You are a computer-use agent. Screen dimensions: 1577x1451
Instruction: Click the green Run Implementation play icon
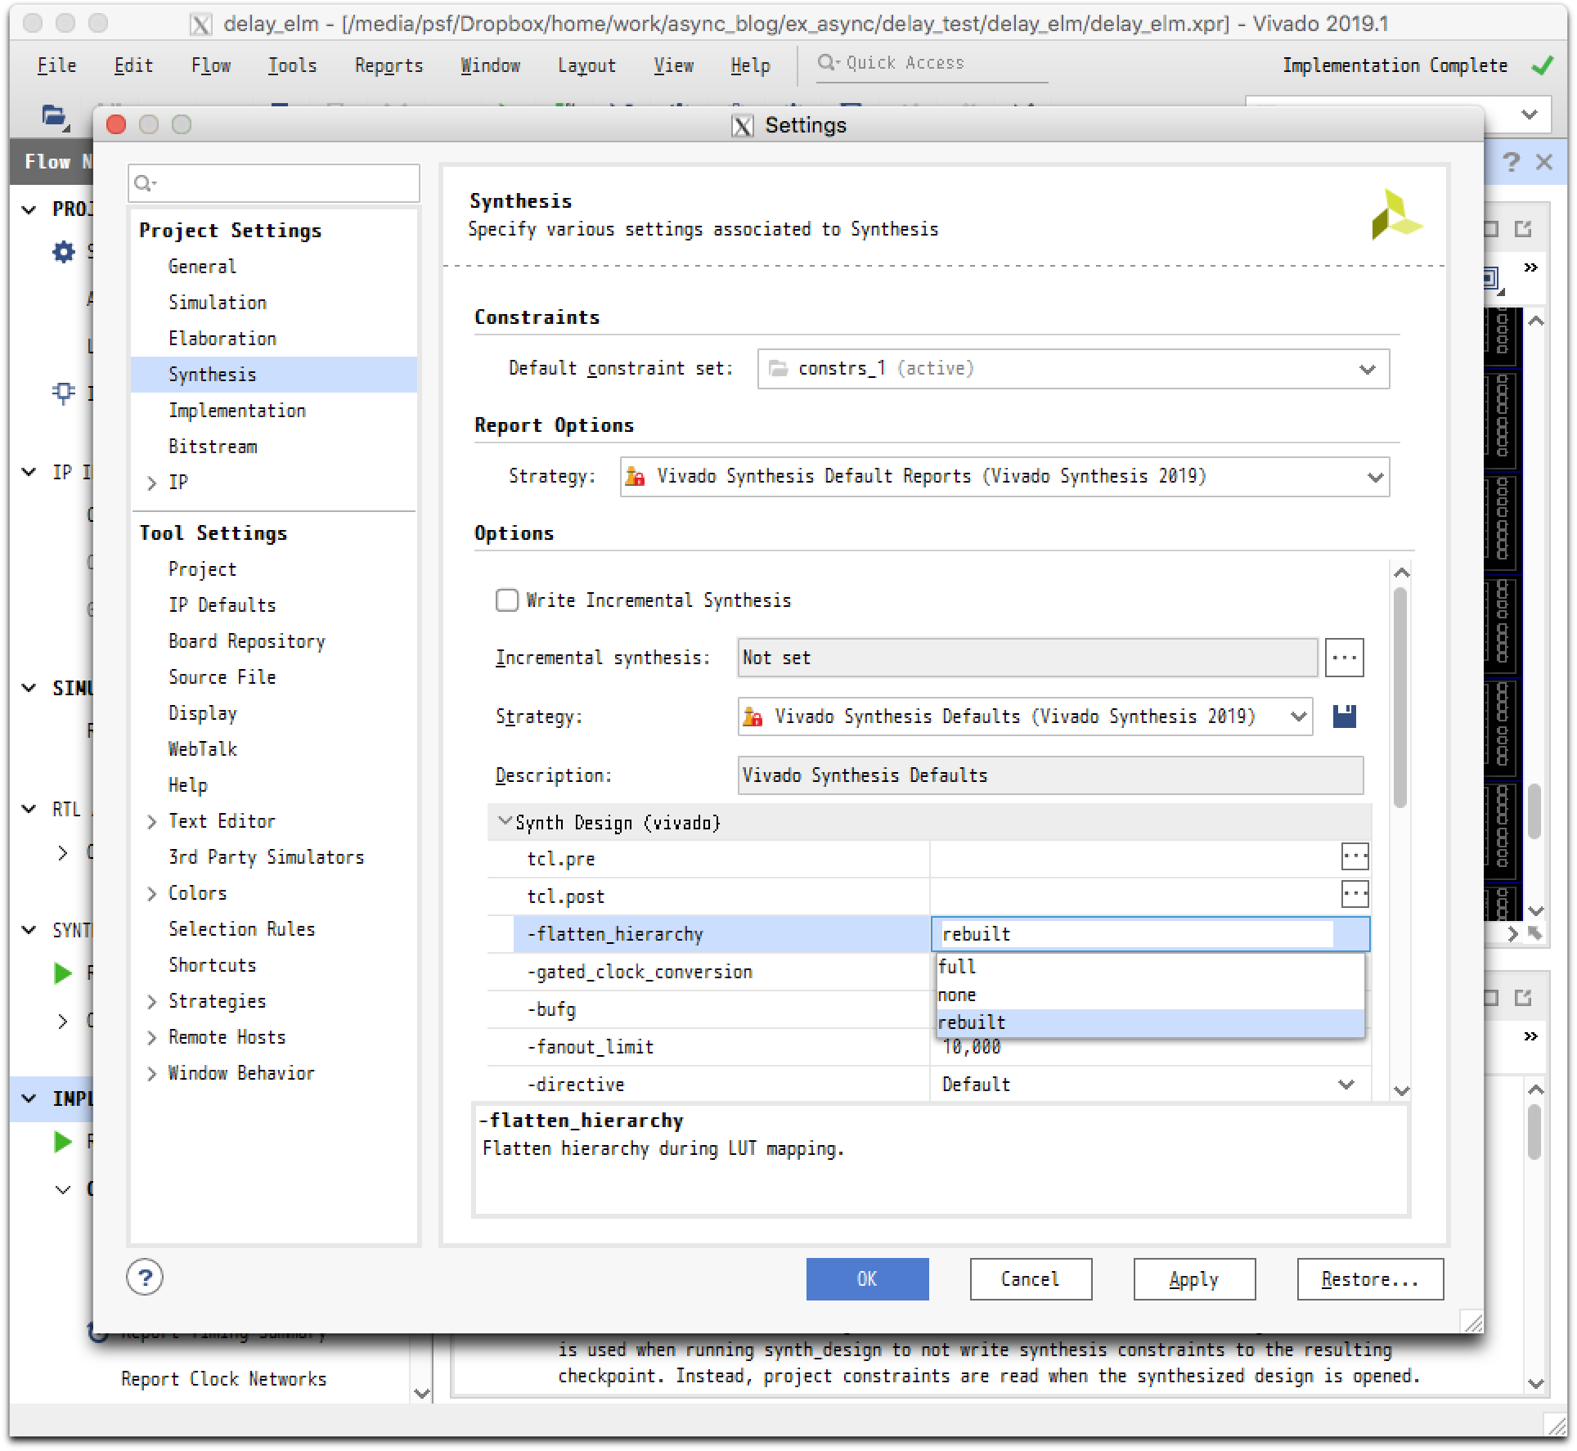pyautogui.click(x=63, y=1141)
